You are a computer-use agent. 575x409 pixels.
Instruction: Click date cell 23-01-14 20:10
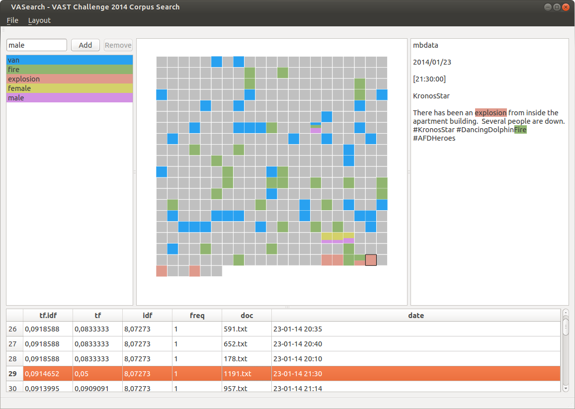[416, 359]
